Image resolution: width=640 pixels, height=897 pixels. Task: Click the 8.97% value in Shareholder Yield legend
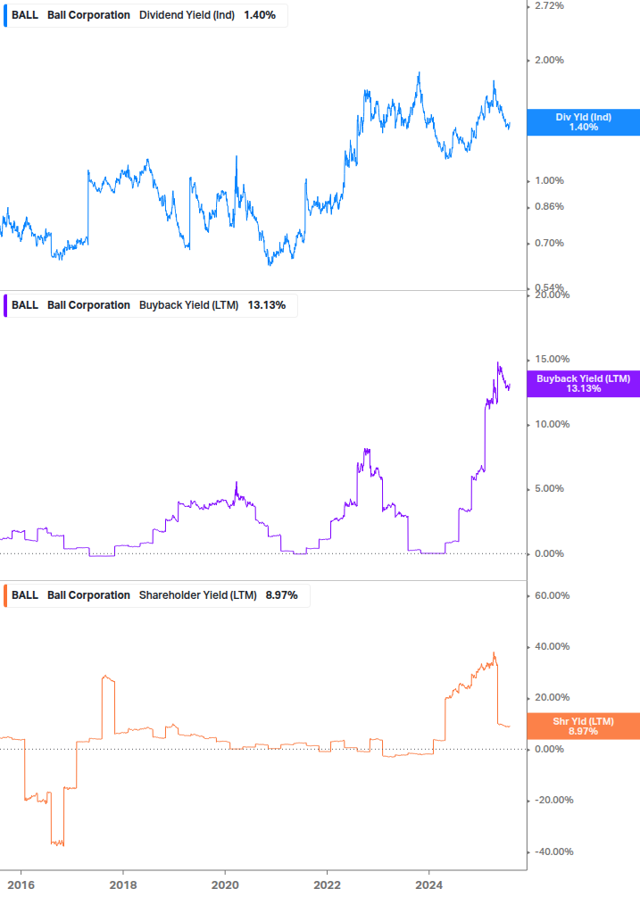pos(281,595)
